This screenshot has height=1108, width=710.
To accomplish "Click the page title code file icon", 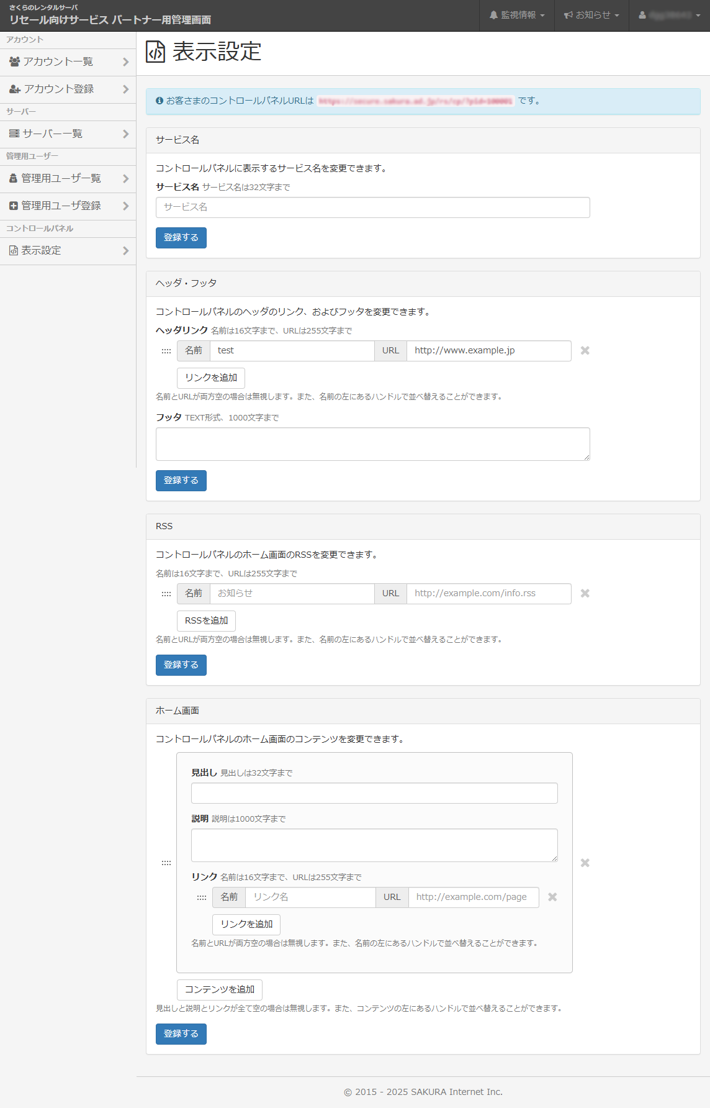I will [x=156, y=52].
